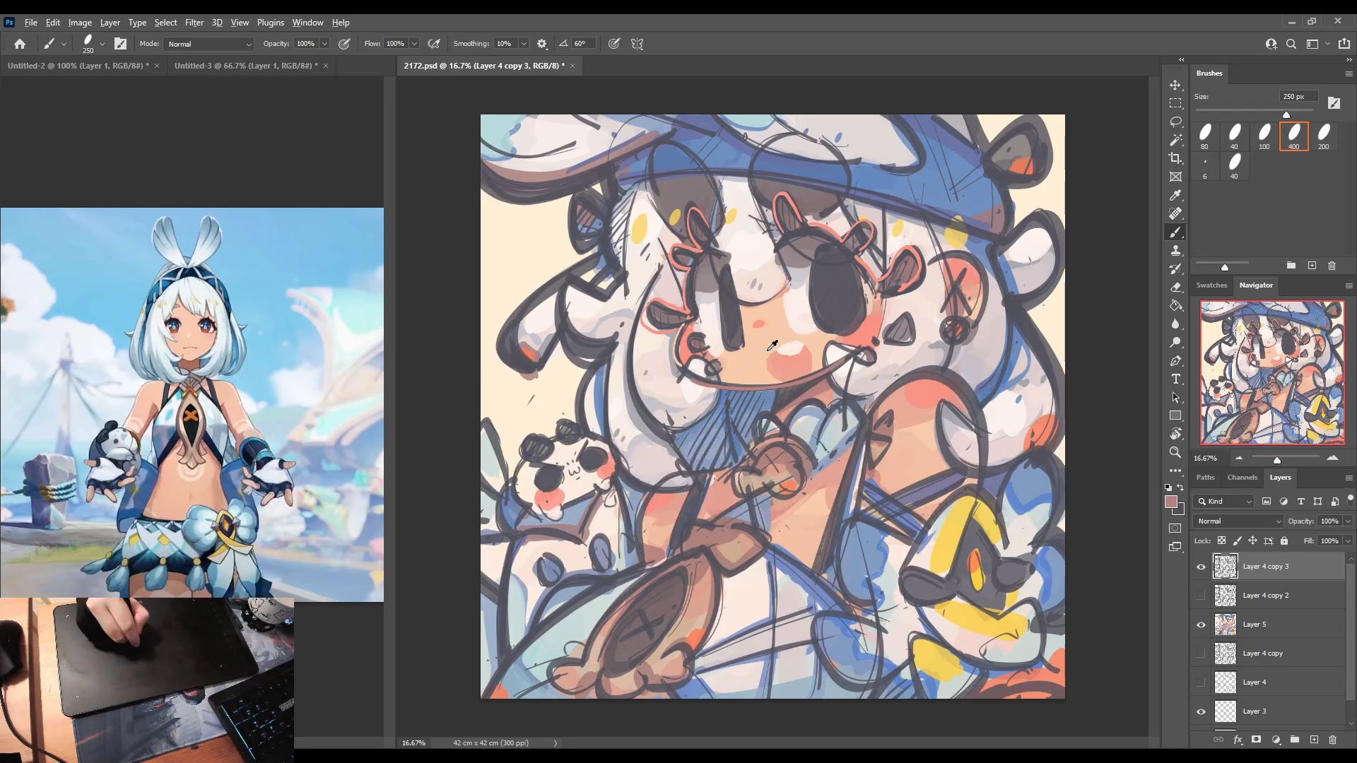The image size is (1357, 763).
Task: Open the Smoothing percentage dropdown
Action: (x=524, y=44)
